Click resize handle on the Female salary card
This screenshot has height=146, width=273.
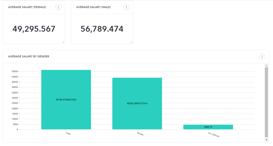coord(63,42)
